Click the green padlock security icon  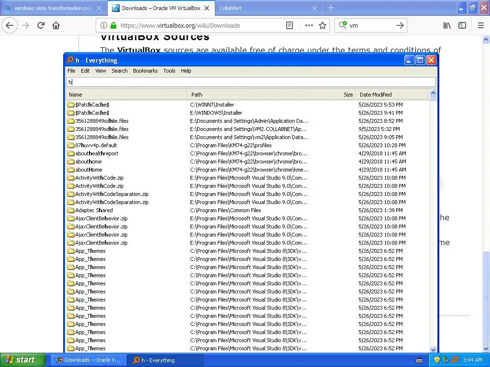(113, 26)
